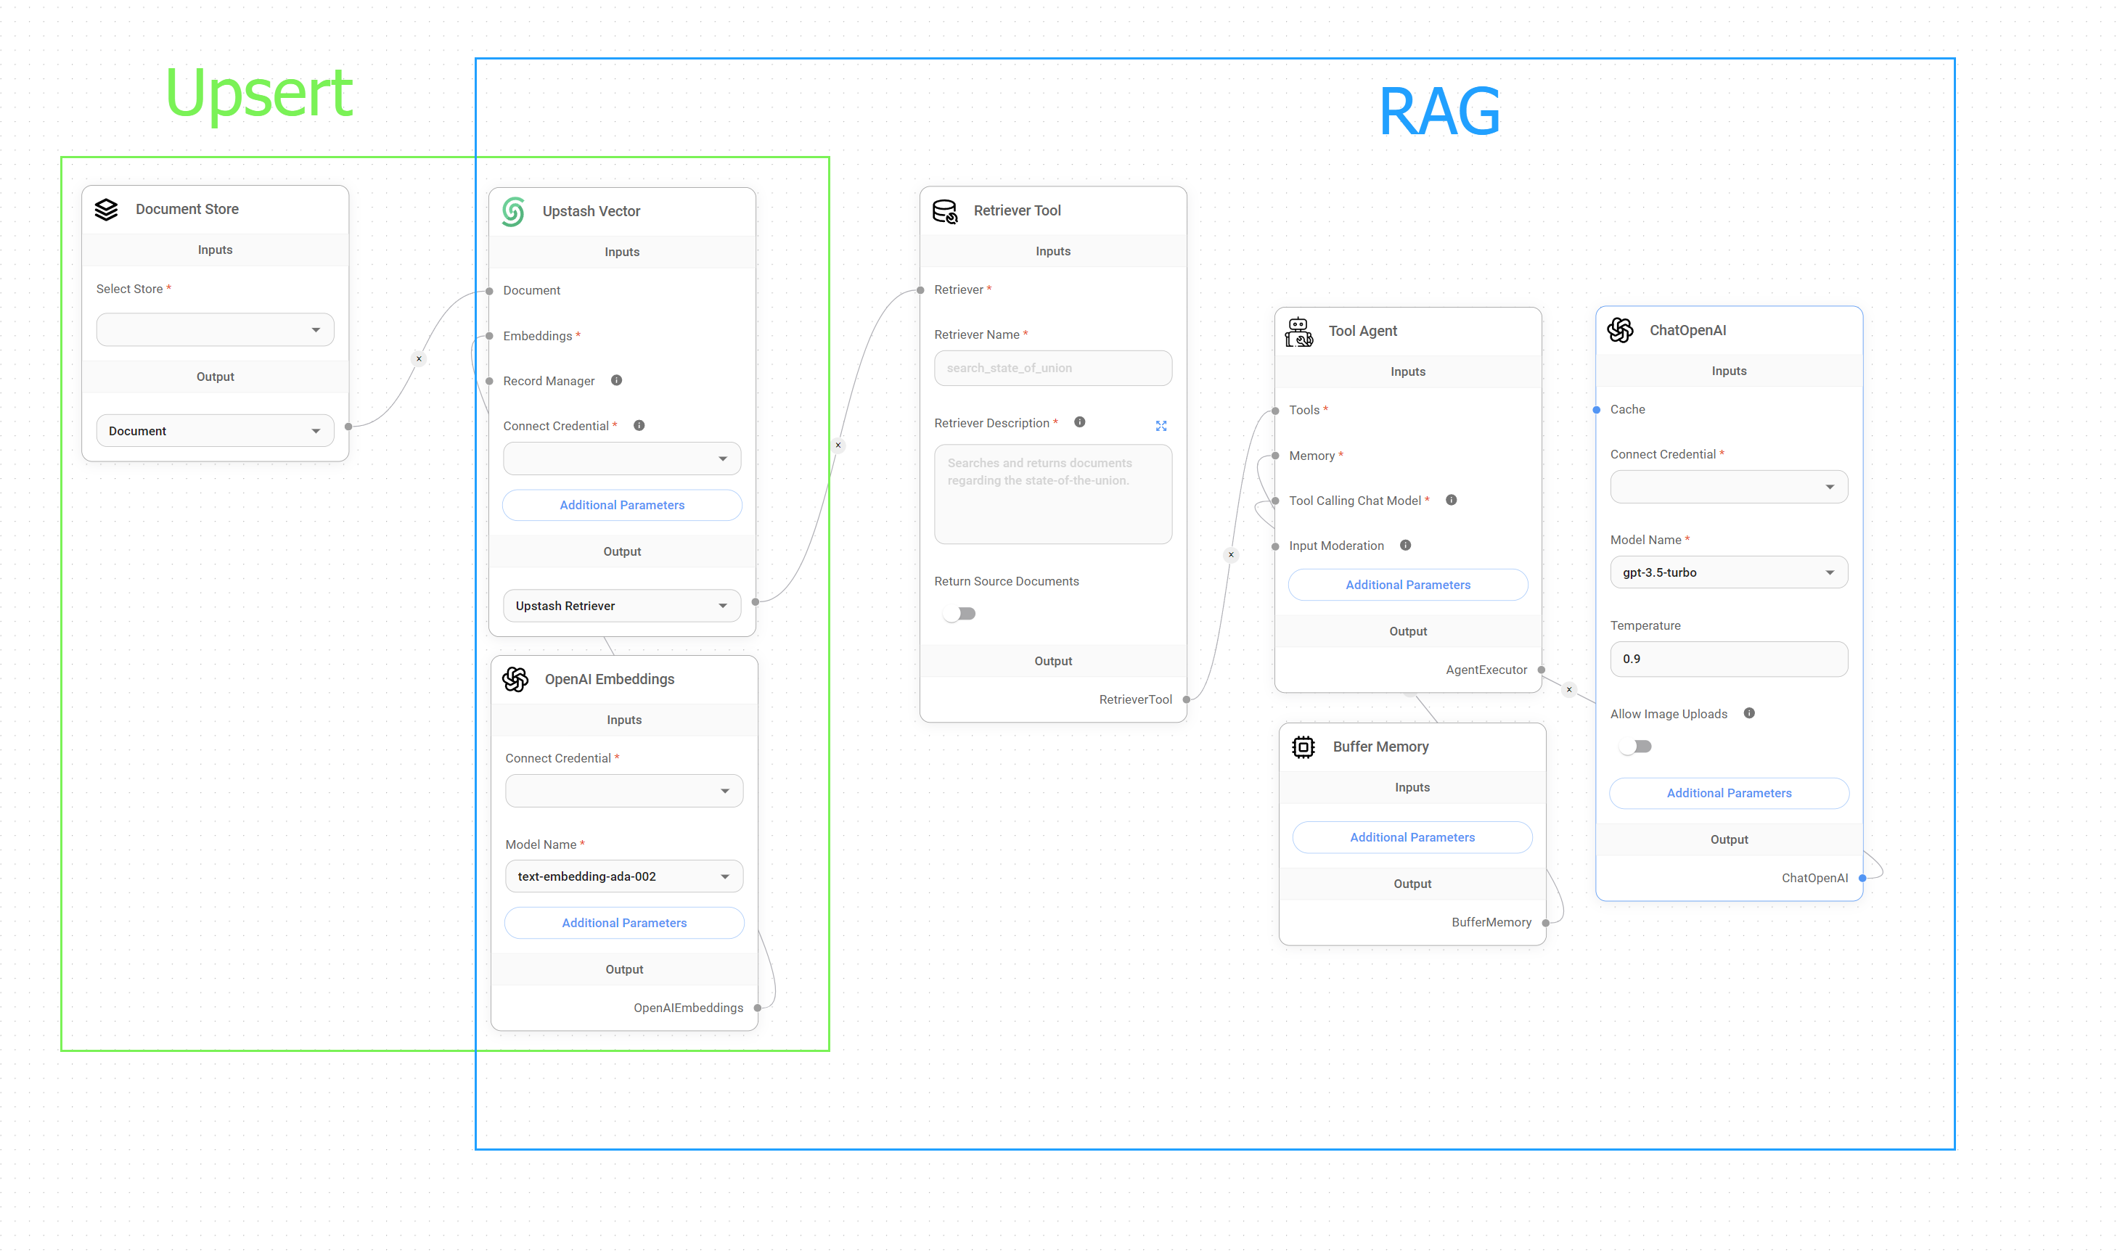Click the info icon beside Record Manager

pyautogui.click(x=615, y=379)
